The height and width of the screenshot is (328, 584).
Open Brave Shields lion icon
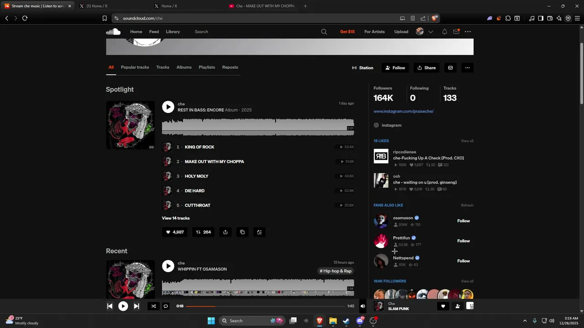(x=434, y=18)
